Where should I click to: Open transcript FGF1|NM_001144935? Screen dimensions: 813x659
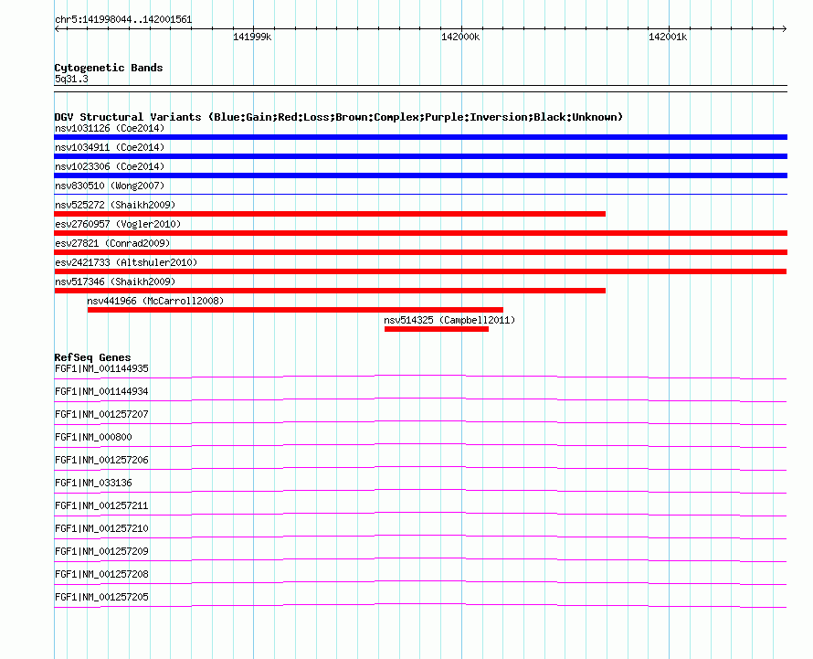click(101, 368)
